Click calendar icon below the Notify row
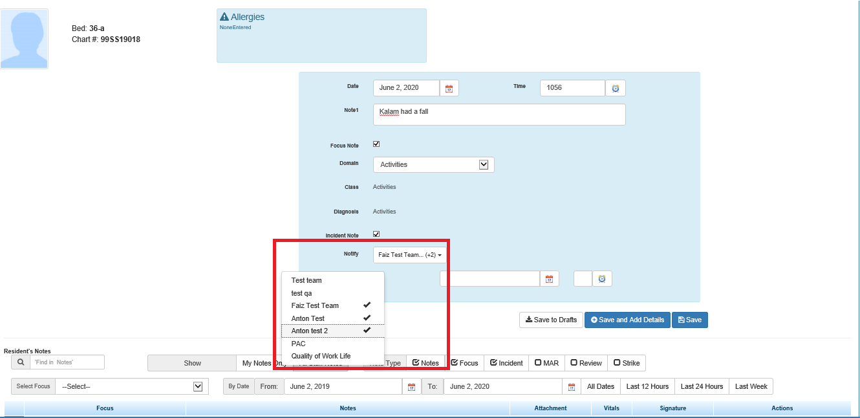860x418 pixels. coord(549,279)
